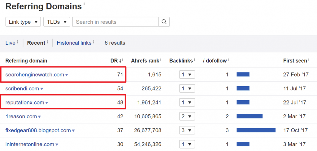Switch to Historical links tab

[x=74, y=43]
